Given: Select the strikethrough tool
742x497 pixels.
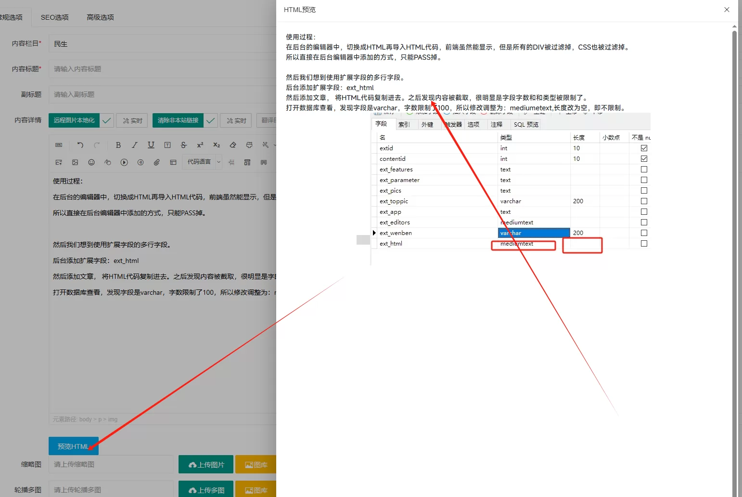Looking at the screenshot, I should 183,145.
